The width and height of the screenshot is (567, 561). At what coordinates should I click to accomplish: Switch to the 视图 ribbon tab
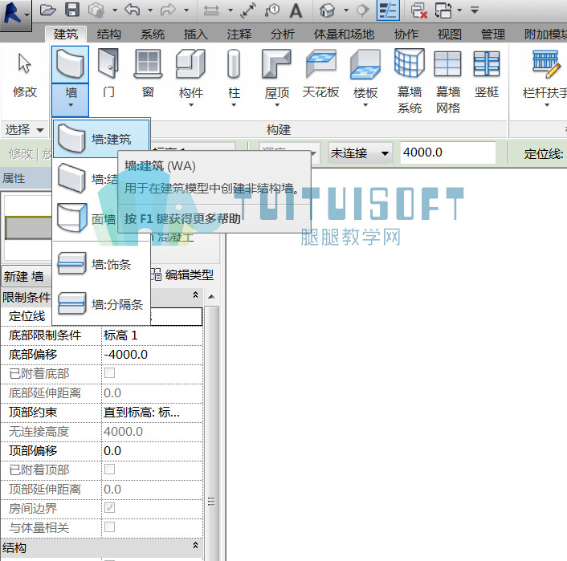point(450,35)
